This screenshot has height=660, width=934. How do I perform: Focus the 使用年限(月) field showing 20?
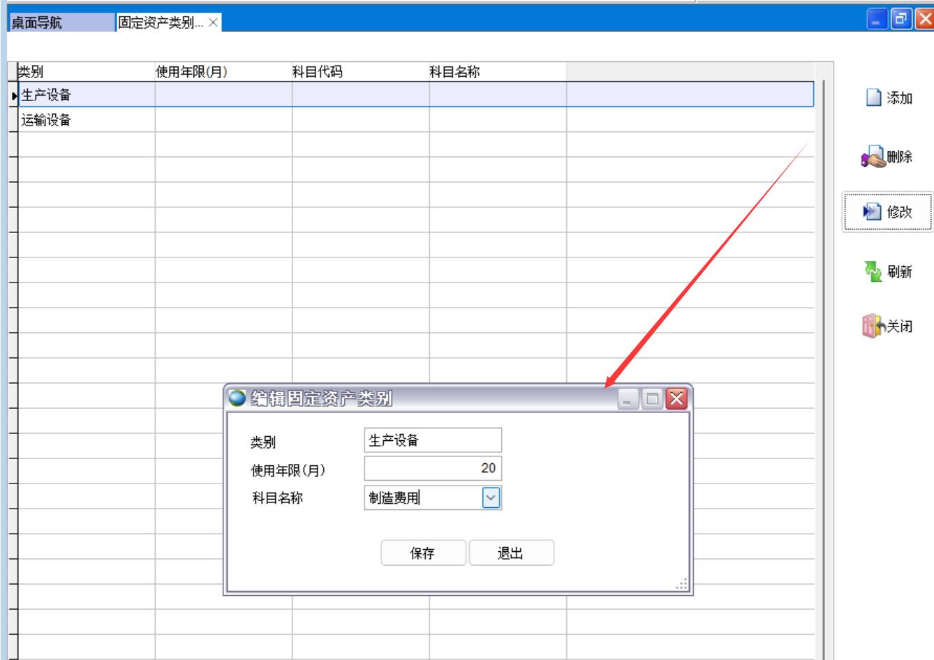click(432, 468)
